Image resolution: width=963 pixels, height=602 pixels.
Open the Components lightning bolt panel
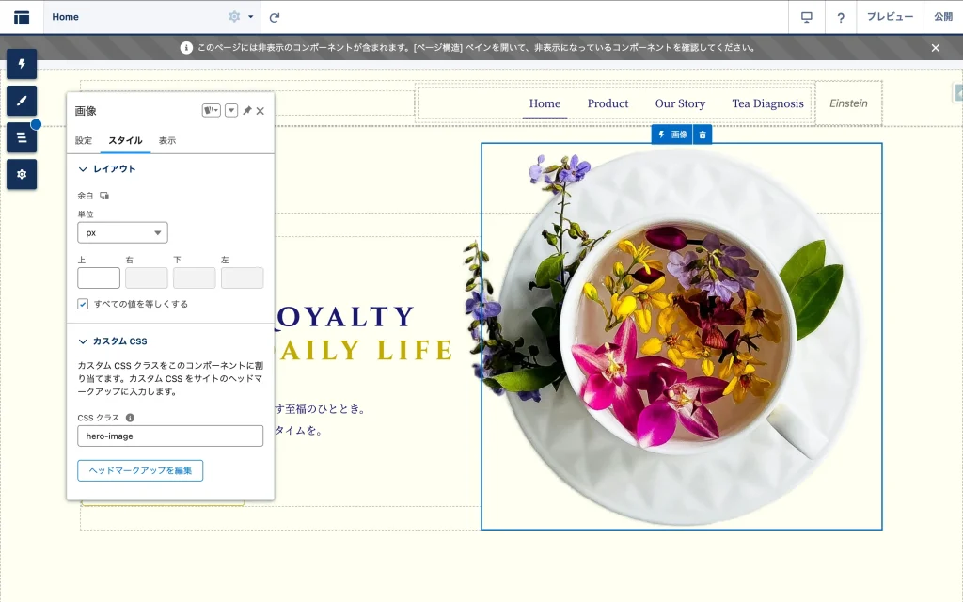(22, 64)
